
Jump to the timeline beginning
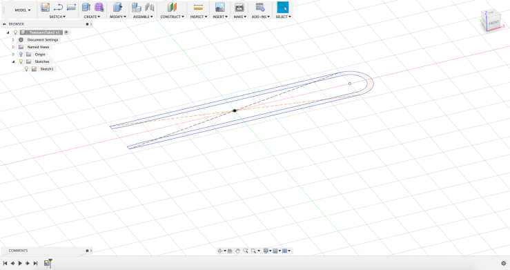[x=5, y=263]
